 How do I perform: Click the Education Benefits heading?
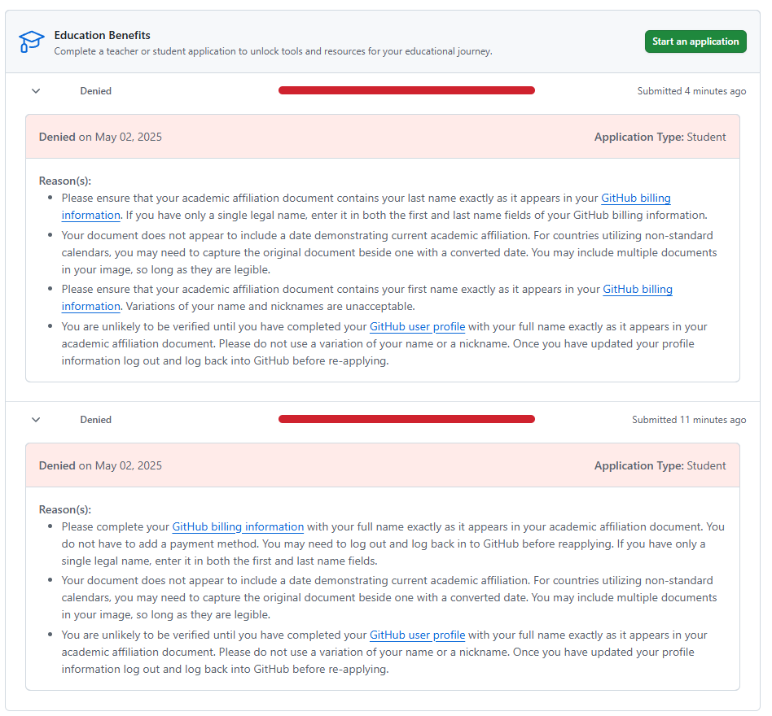click(102, 36)
